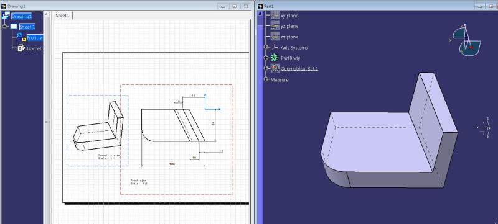Select the Front view label in tree
Image resolution: width=498 pixels, height=224 pixels.
click(35, 38)
